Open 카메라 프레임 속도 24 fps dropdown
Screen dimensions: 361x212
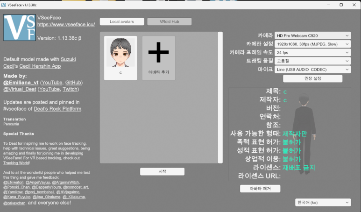(x=312, y=53)
